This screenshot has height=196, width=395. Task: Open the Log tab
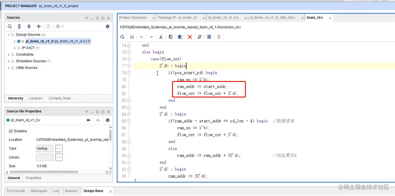click(56, 191)
